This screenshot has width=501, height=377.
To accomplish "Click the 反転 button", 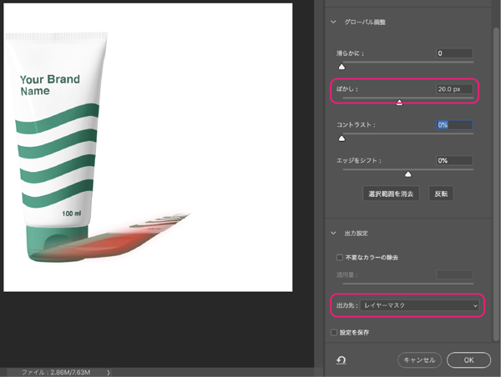I will tap(441, 194).
